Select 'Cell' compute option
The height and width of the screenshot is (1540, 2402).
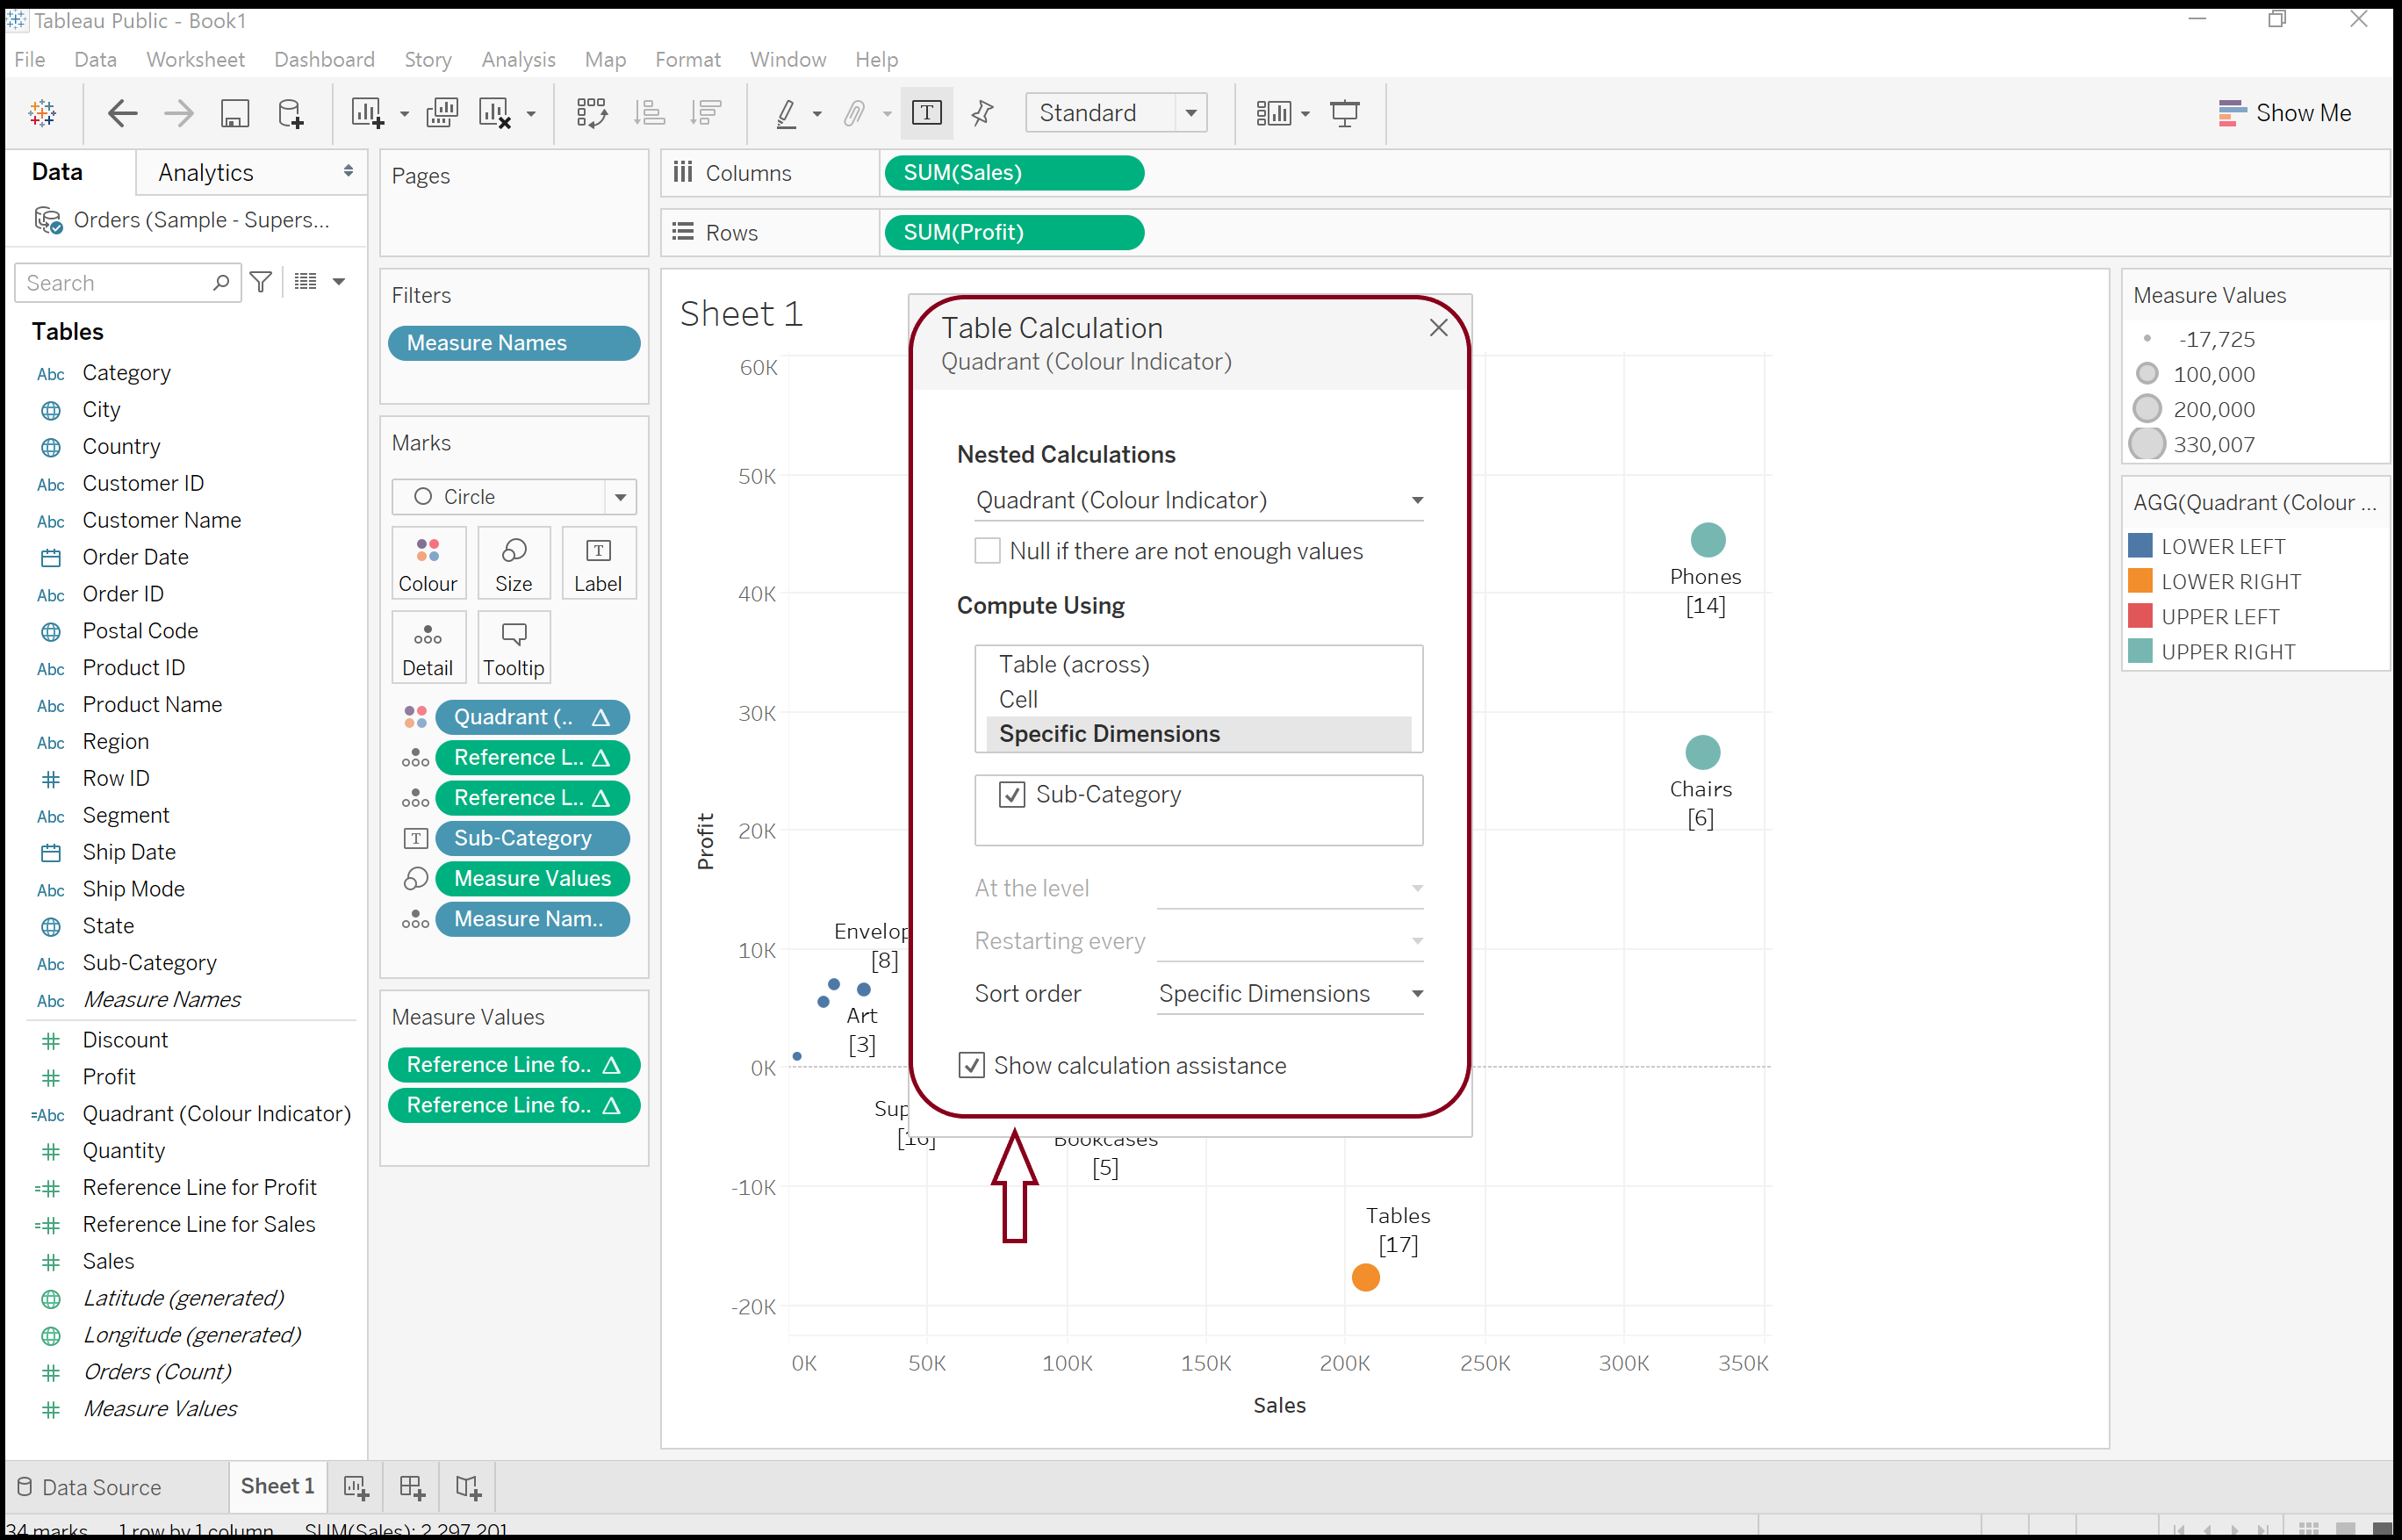click(1018, 700)
